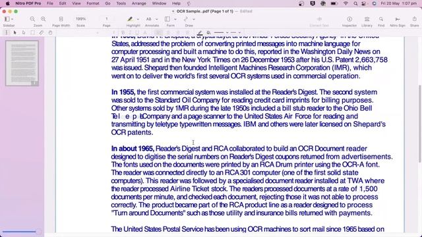Open the Apple menu
Screen dimensions: 422x237
(7, 3)
